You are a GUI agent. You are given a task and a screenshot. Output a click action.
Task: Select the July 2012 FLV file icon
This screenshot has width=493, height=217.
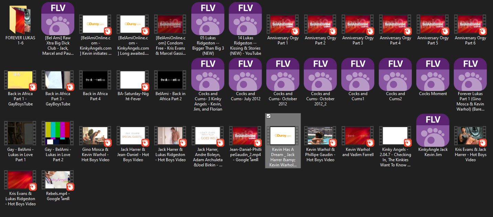pos(245,74)
